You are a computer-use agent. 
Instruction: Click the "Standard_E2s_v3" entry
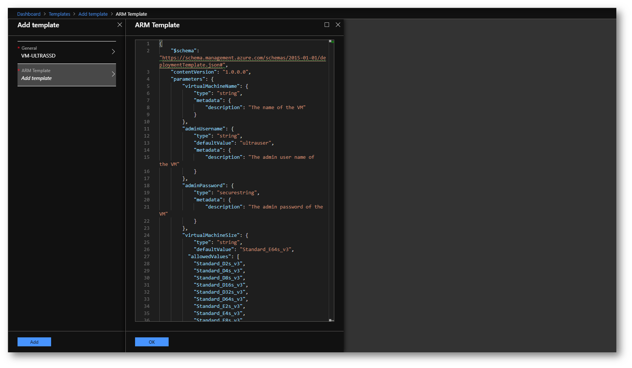click(x=218, y=306)
